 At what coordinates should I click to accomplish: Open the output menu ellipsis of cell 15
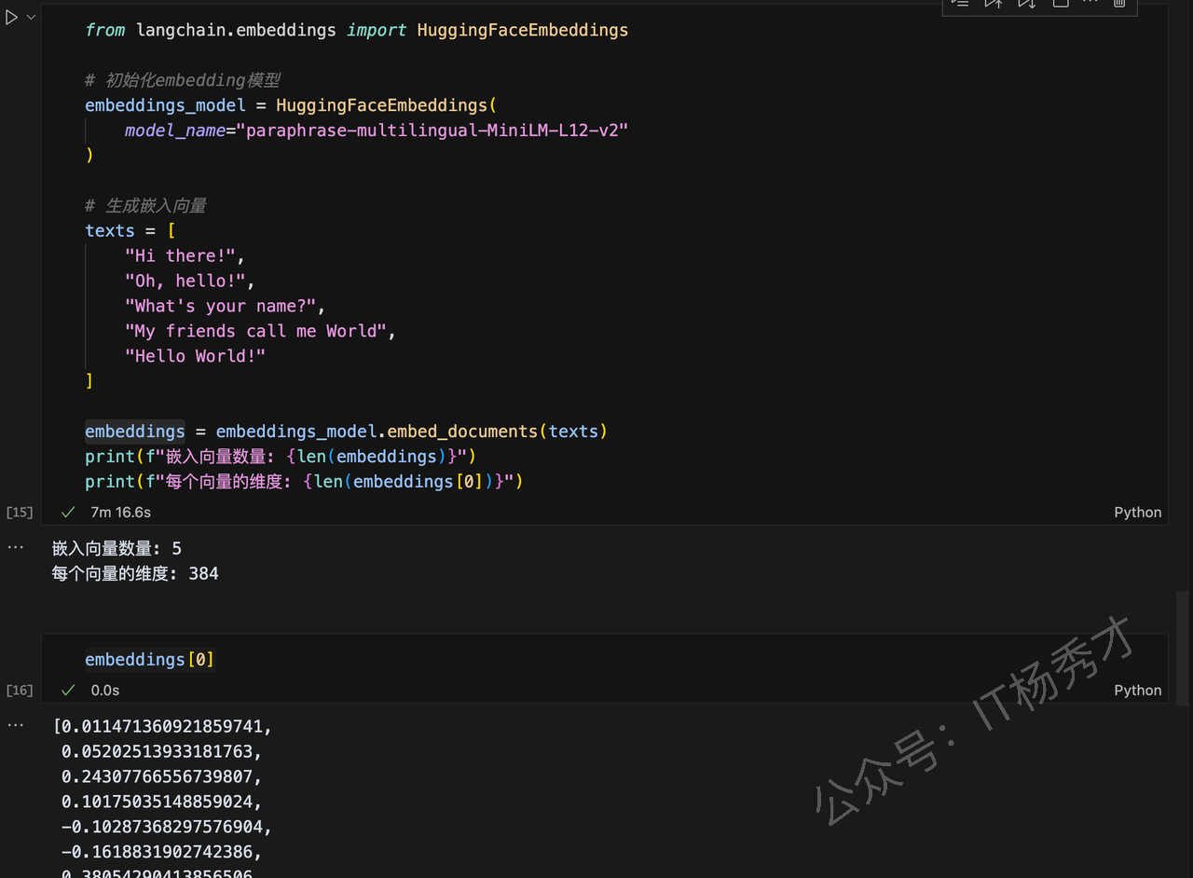(15, 547)
